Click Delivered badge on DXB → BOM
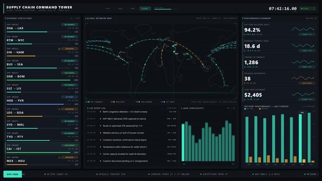Image resolution: width=322 pixels, height=181 pixels. [x=69, y=73]
